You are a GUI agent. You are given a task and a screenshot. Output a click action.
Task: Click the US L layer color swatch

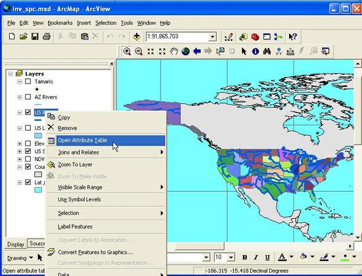coord(38,135)
